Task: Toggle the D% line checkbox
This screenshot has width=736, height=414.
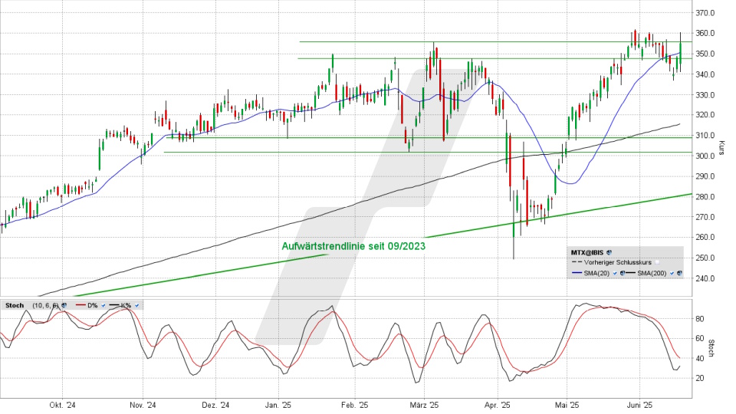Action: pos(103,306)
